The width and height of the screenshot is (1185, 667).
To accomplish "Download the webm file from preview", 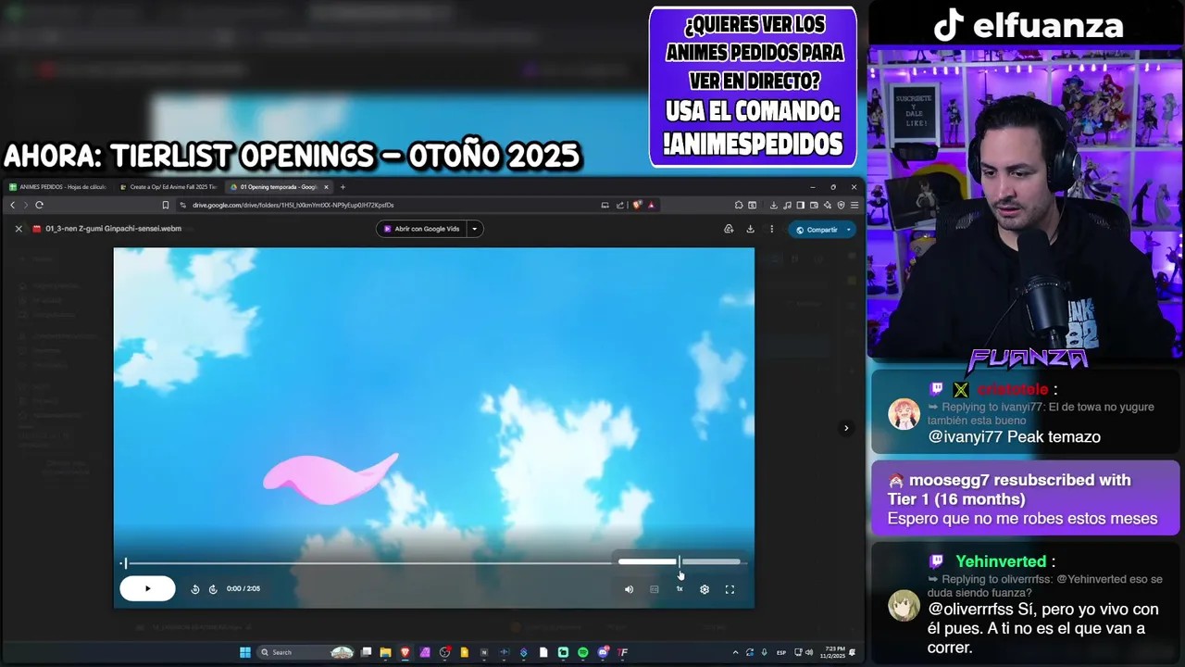I will pyautogui.click(x=750, y=229).
